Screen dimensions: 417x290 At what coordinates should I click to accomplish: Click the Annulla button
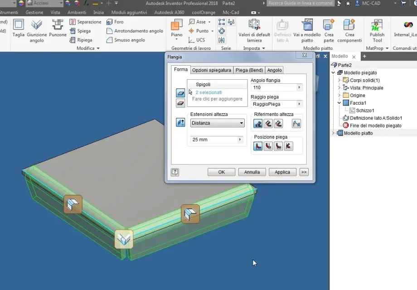point(252,172)
